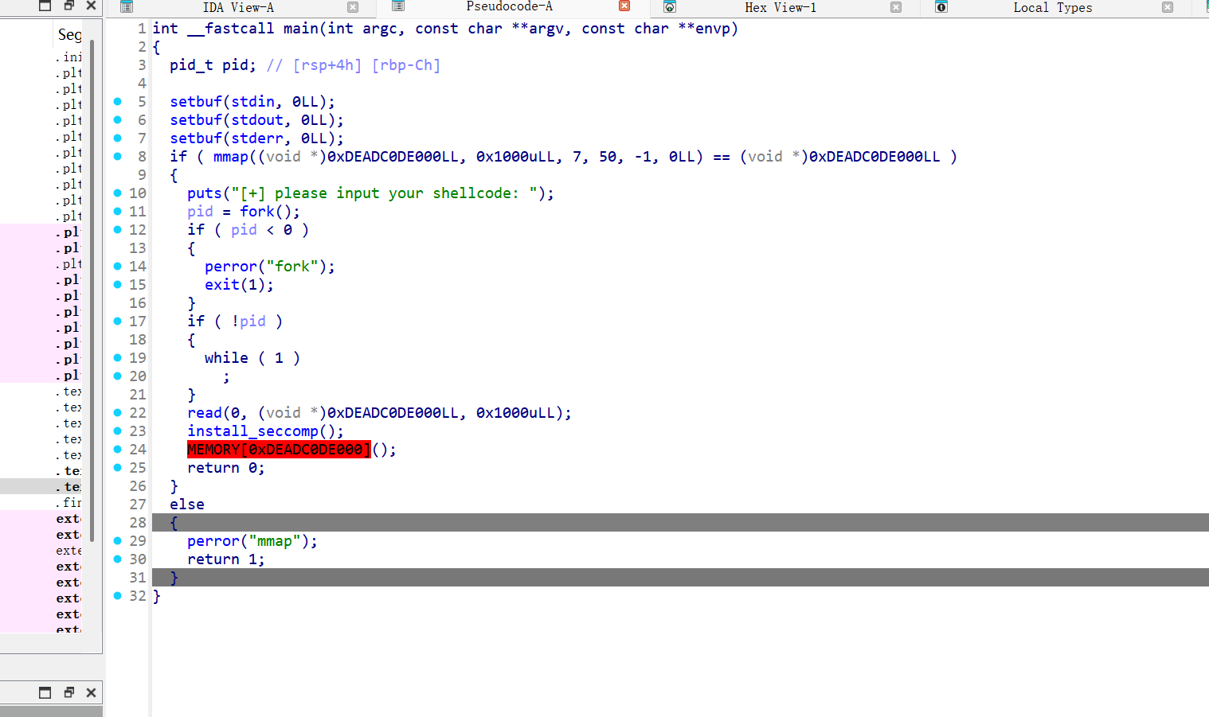Viewport: 1209px width, 717px height.
Task: Toggle breakpoint dot on line 24
Action: [x=118, y=450]
